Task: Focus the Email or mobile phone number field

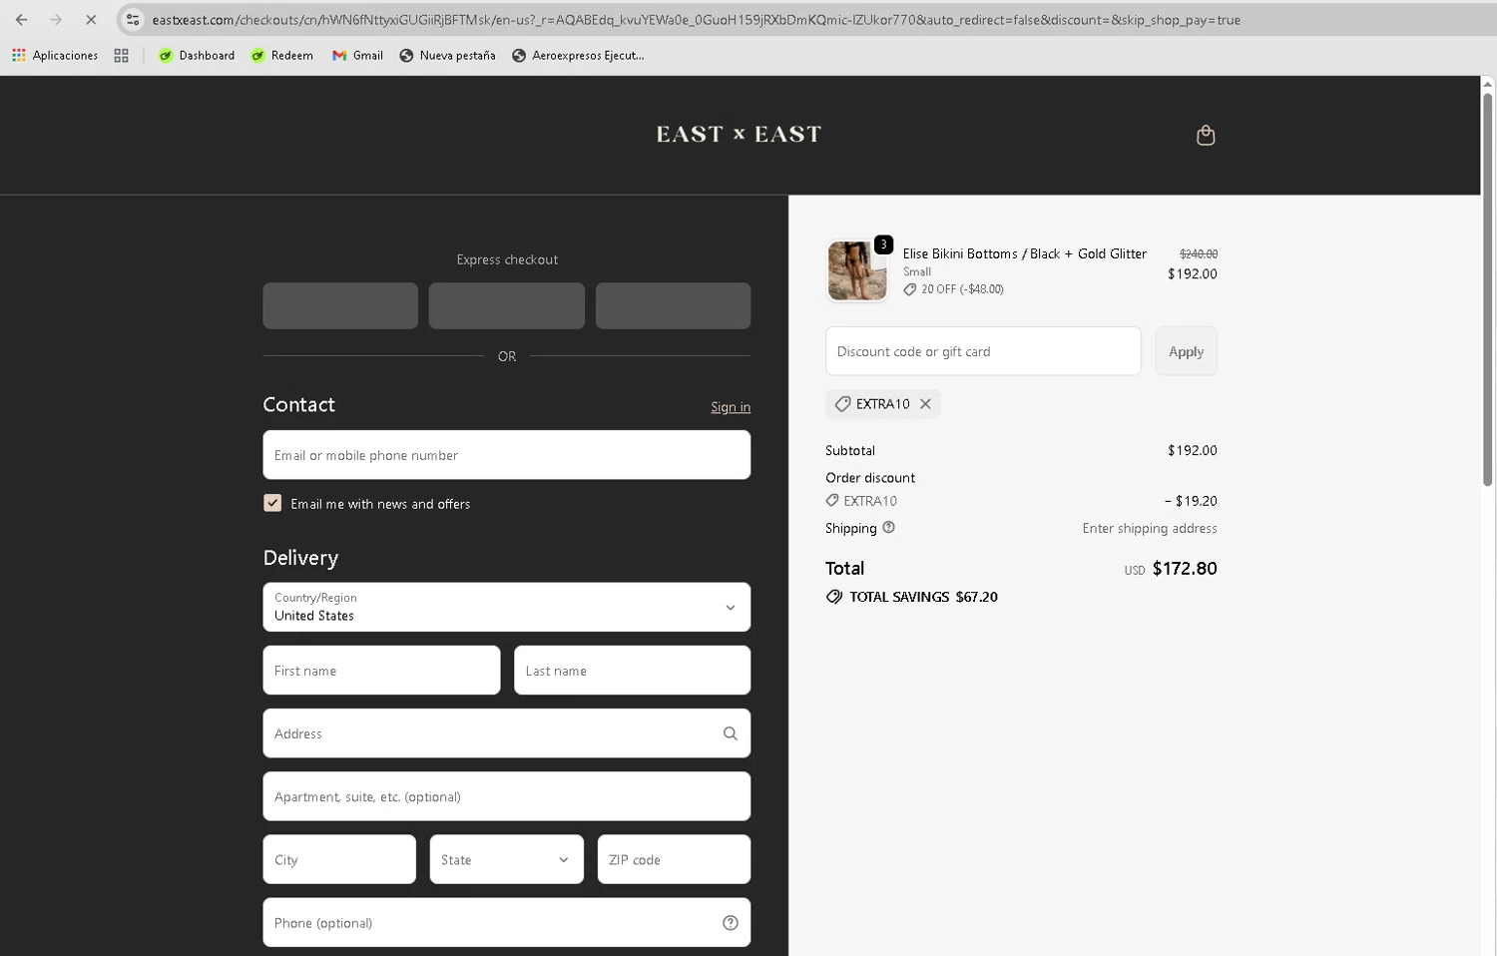Action: pyautogui.click(x=507, y=455)
